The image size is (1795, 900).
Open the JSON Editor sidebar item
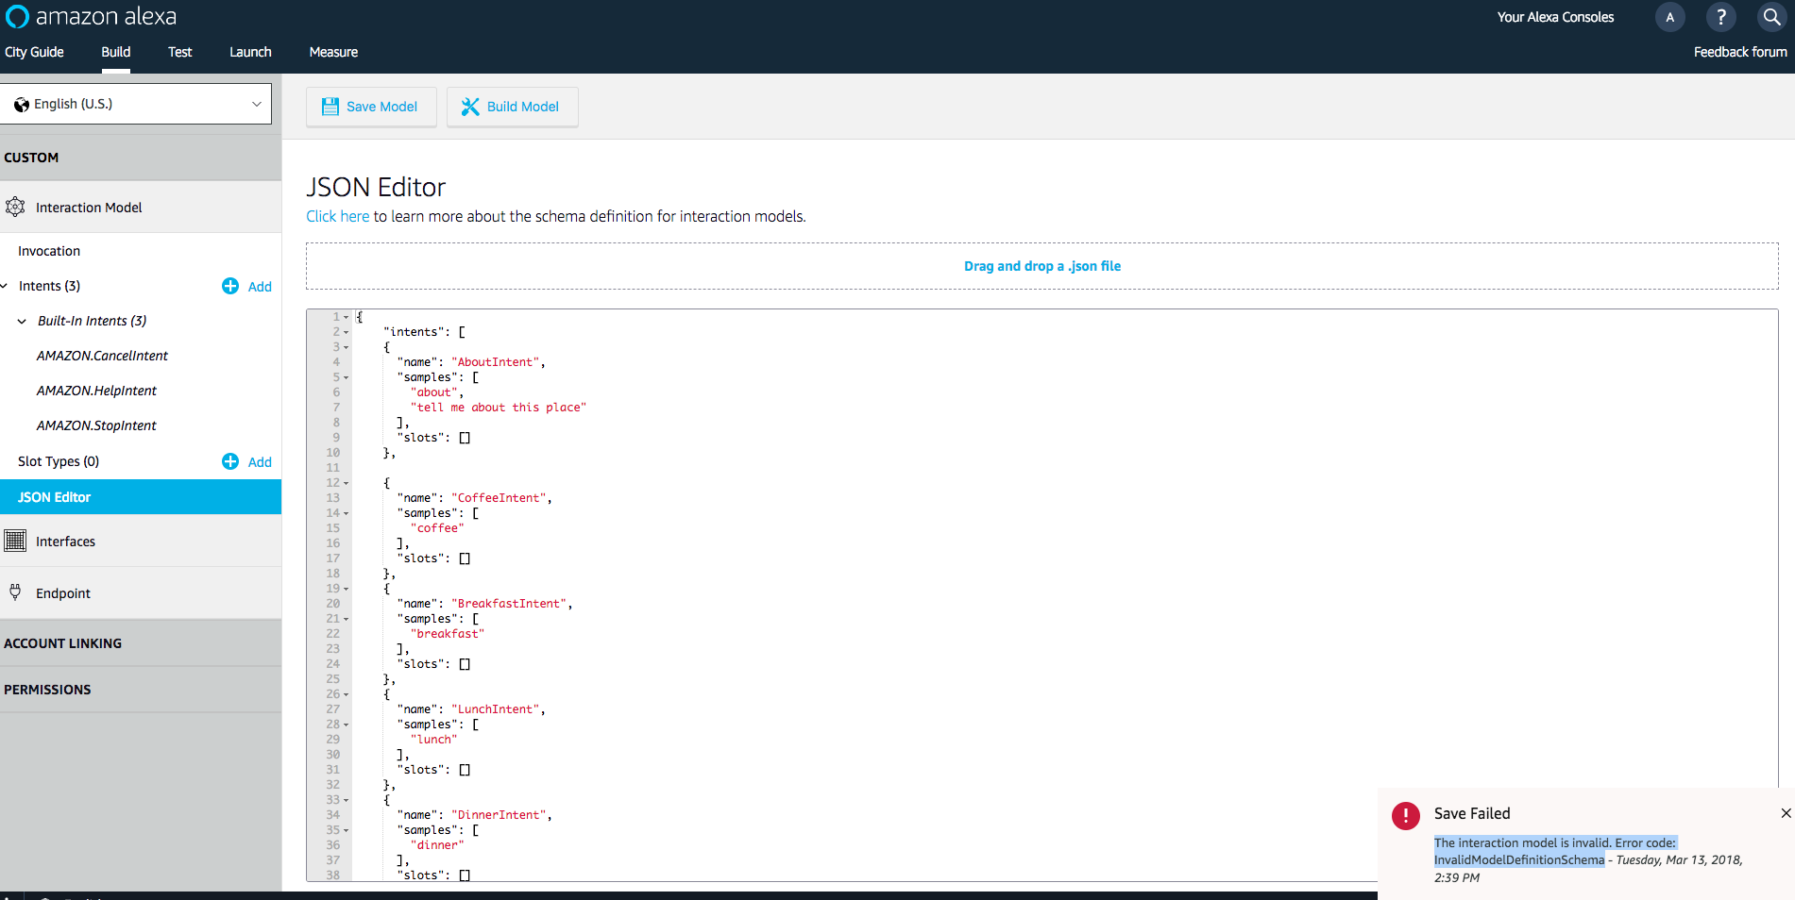141,497
